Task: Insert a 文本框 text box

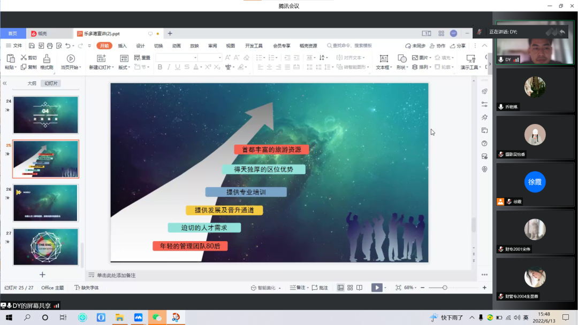Action: 383,58
